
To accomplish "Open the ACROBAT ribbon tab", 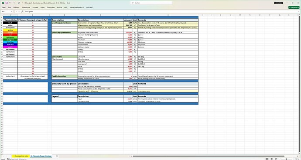I will [89, 7].
